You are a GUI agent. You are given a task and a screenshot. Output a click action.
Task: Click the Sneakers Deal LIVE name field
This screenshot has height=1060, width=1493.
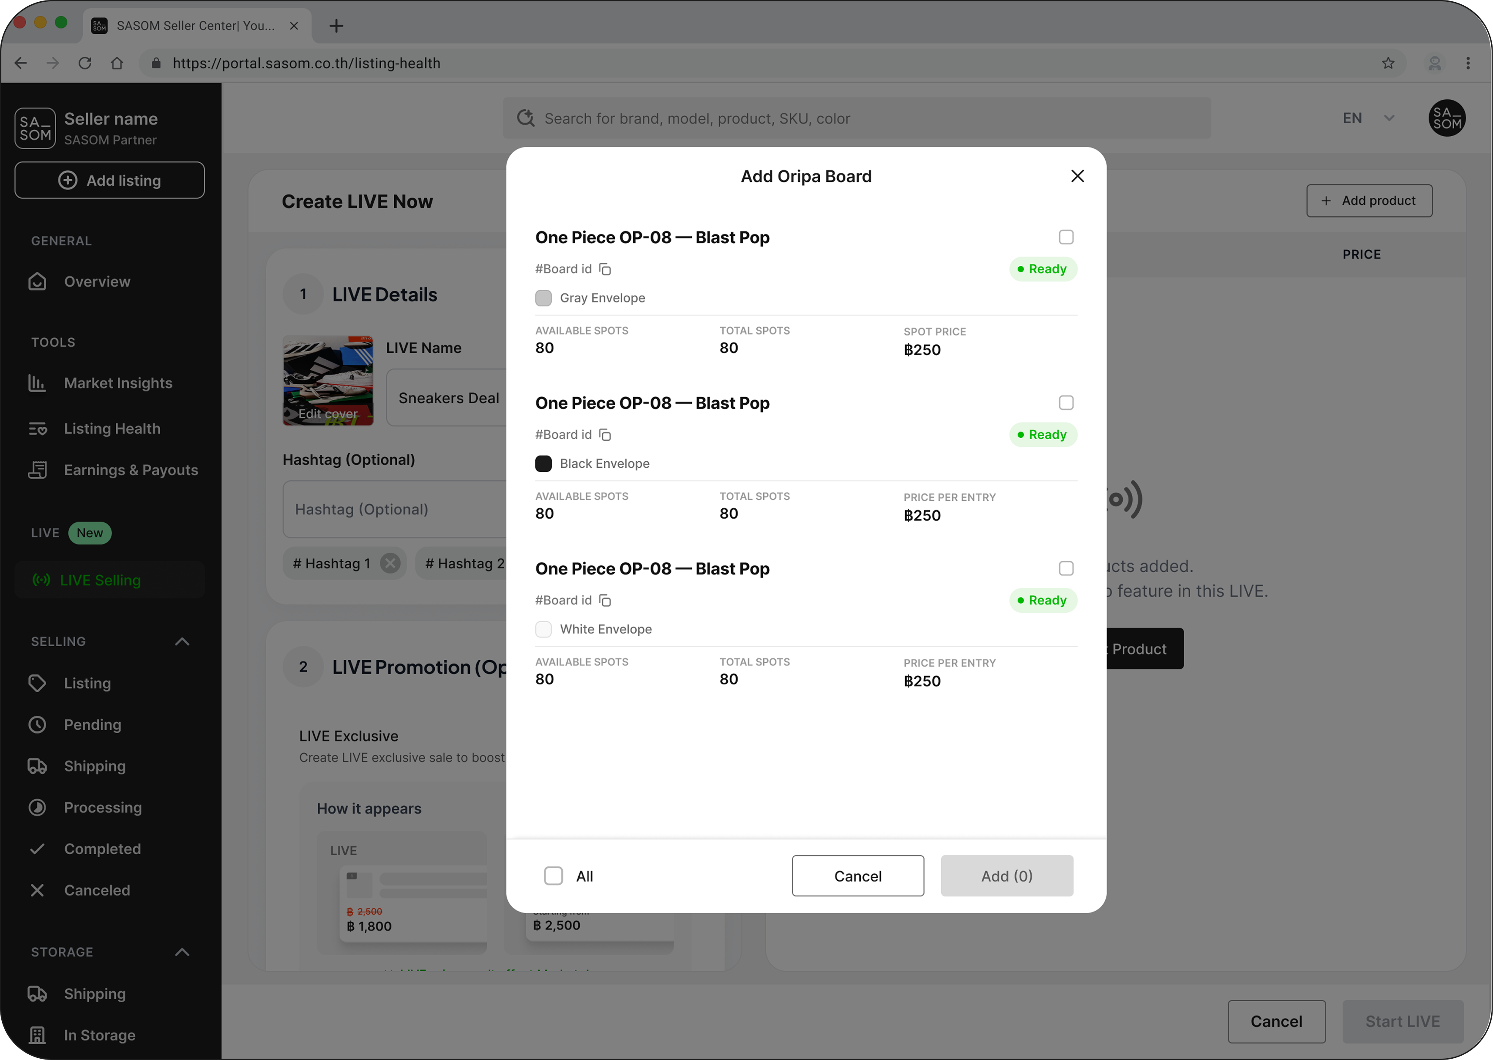[x=447, y=398]
